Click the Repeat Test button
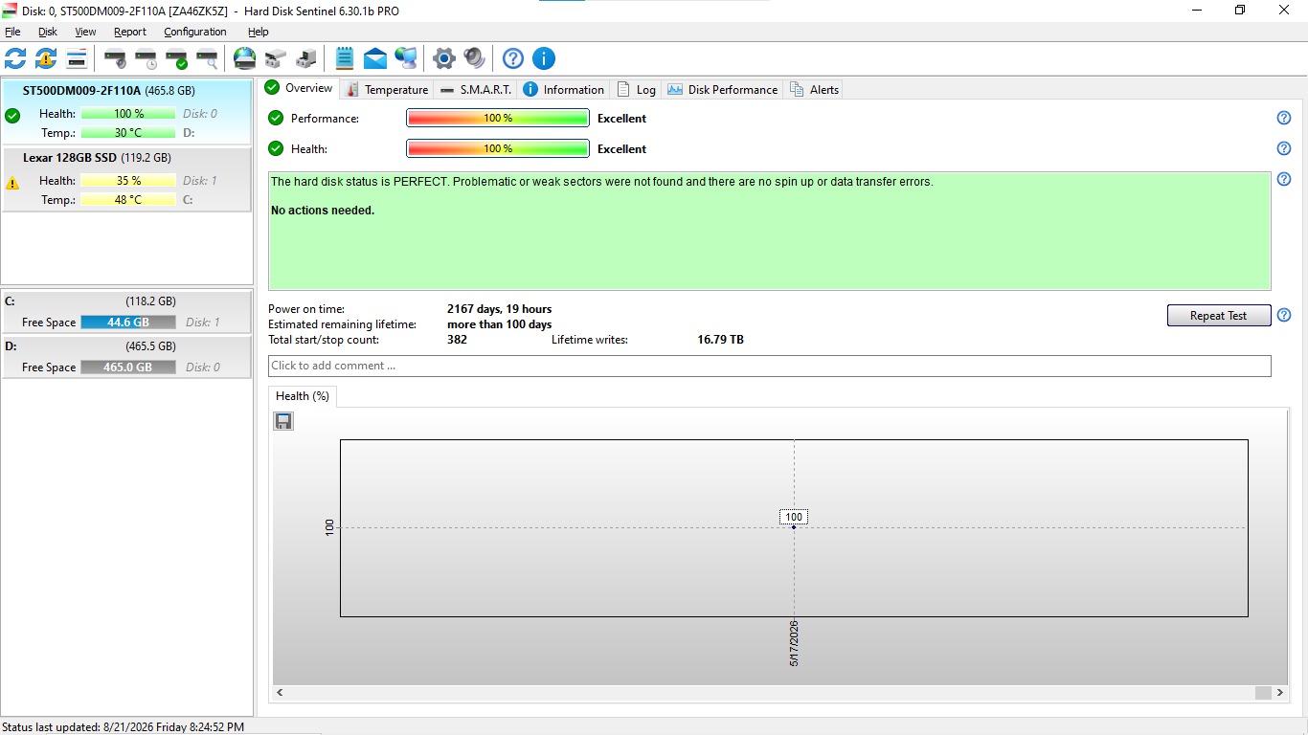 click(1219, 316)
